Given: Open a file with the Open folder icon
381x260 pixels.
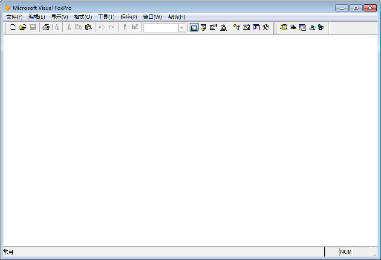Looking at the screenshot, I should pos(23,27).
